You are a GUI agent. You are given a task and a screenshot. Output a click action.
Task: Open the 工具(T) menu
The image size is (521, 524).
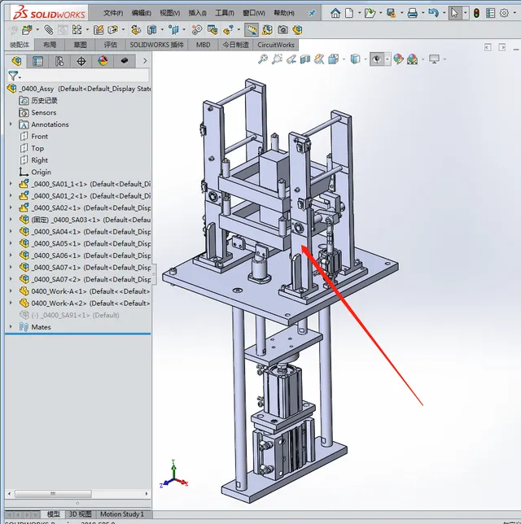click(x=225, y=13)
